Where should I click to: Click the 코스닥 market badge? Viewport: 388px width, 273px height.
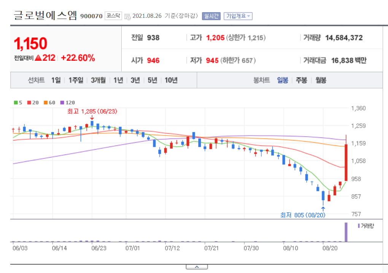click(113, 16)
